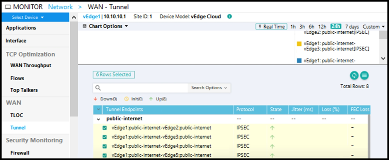Viewport: 389px width, 160px height.
Task: Click state up-arrow for the vEdge3 tunnel
Action: [272, 137]
